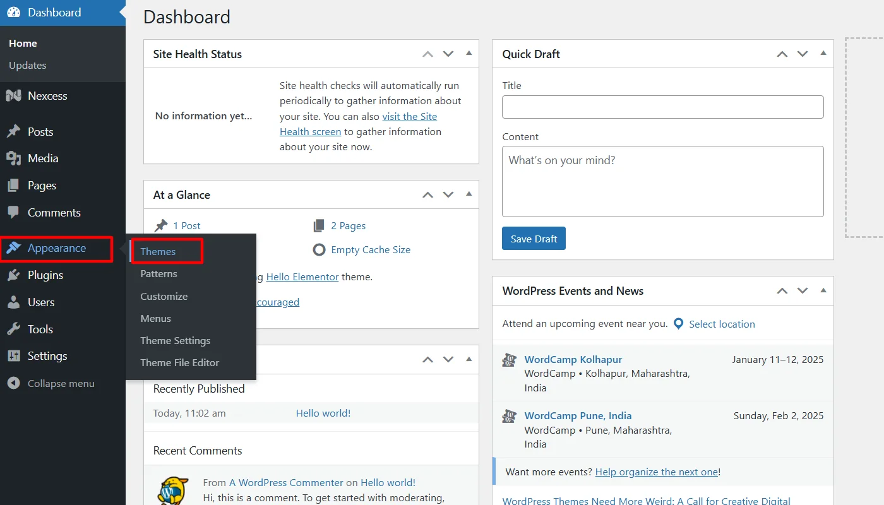Move Site Health Status panel down

448,54
